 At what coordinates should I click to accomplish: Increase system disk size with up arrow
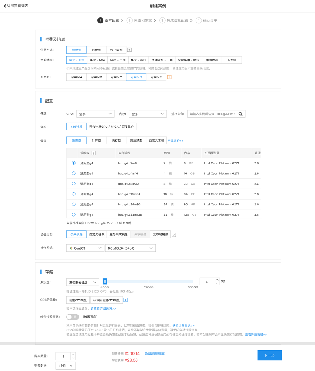pyautogui.click(x=217, y=280)
